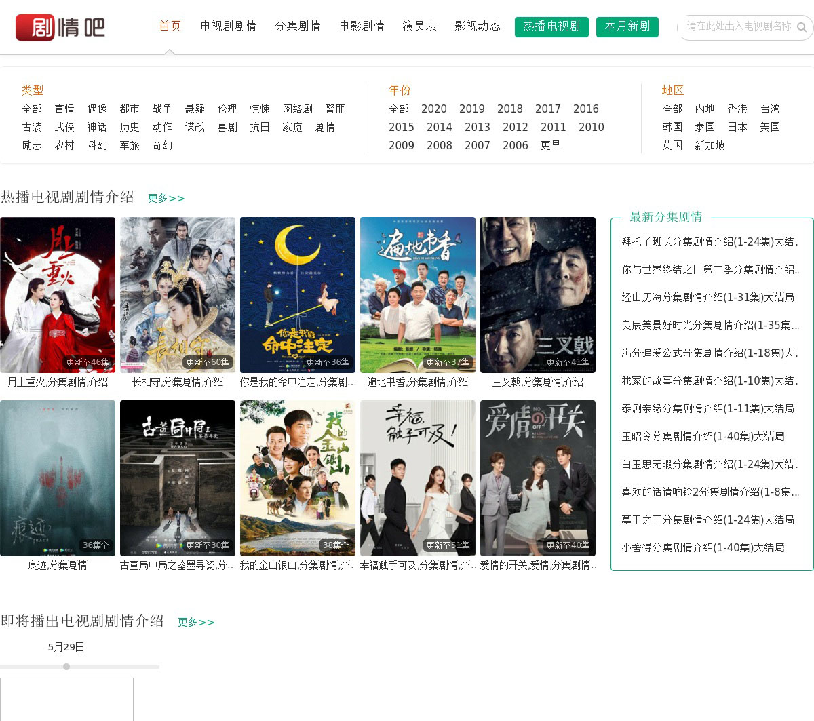Screen dimensions: 814x721
Task: Select the 古装 genre filter
Action: [32, 128]
